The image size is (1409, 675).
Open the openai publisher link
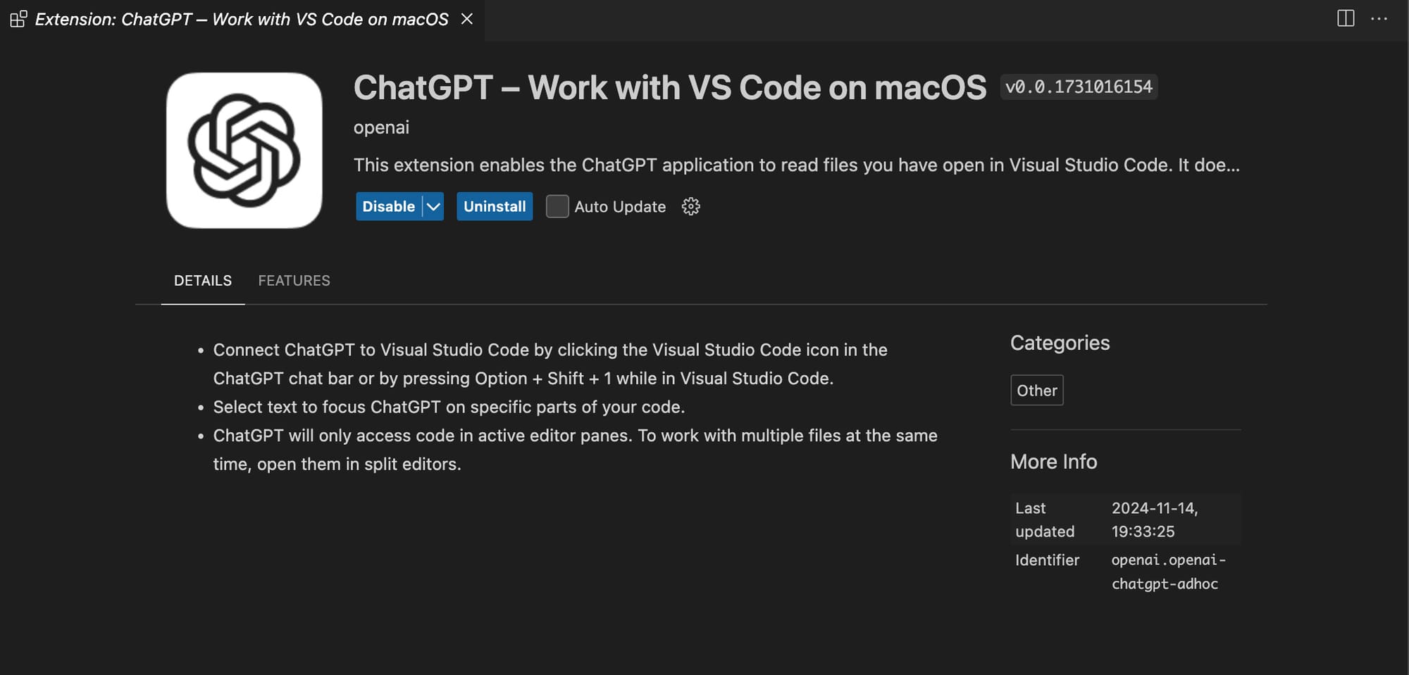(381, 127)
